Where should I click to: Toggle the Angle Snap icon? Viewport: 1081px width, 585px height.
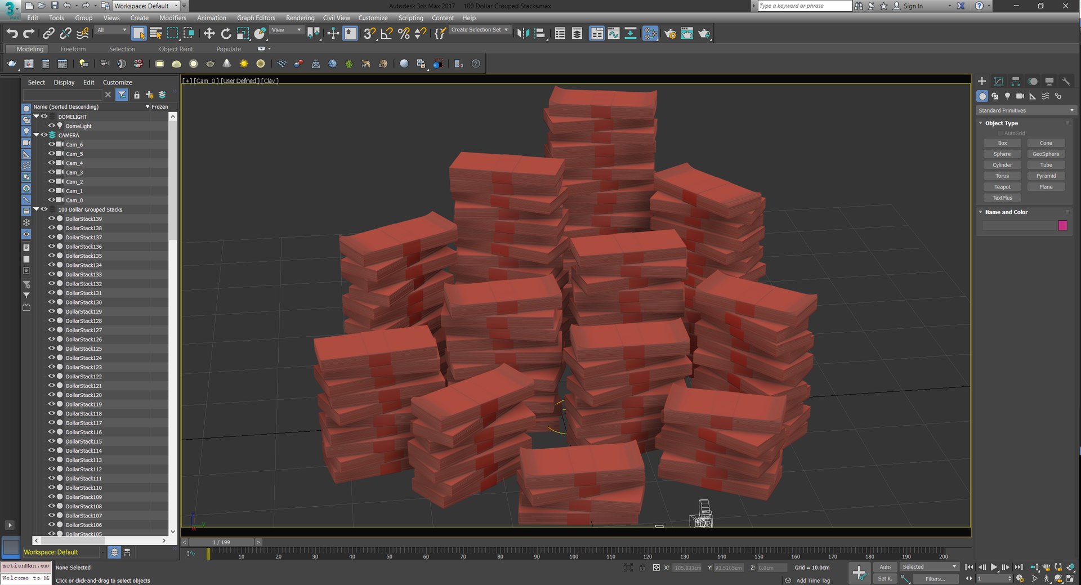click(x=387, y=34)
